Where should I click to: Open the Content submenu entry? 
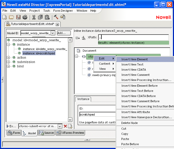coord(104,64)
